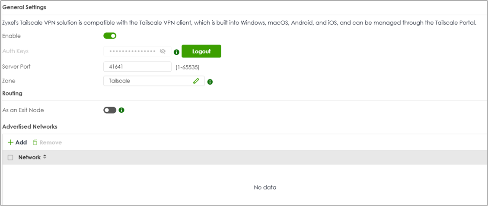Check the select-all Network checkbox
488x206 pixels.
[10, 158]
